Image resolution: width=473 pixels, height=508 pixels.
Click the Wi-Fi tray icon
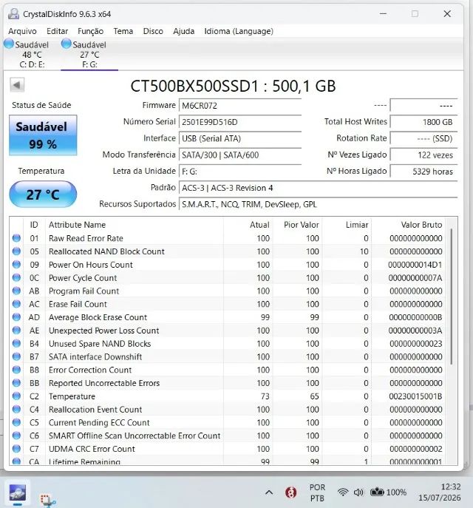tap(342, 492)
